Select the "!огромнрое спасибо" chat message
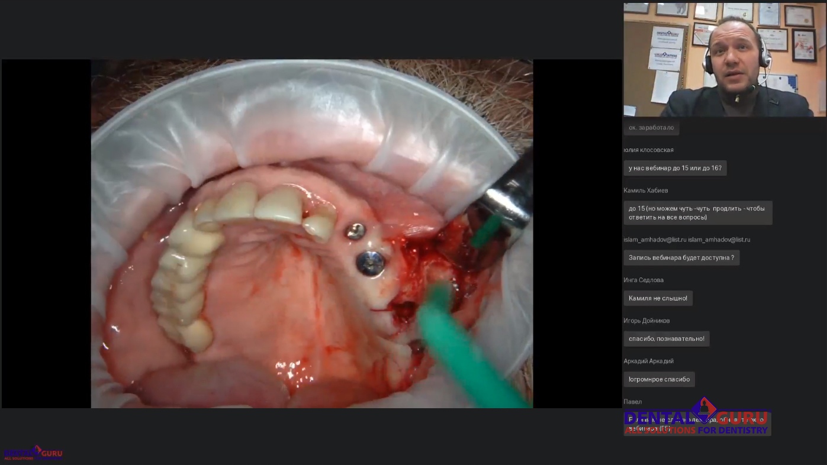 659,379
